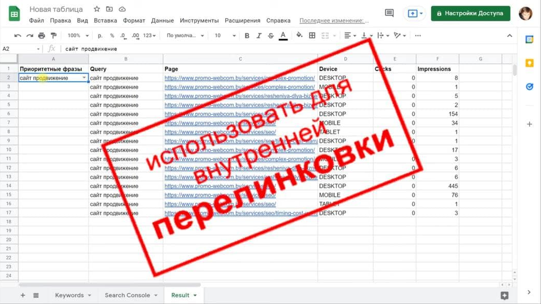Viewport: 541px width, 304px height.
Task: Apply strikethrough formatting
Action: tap(271, 35)
